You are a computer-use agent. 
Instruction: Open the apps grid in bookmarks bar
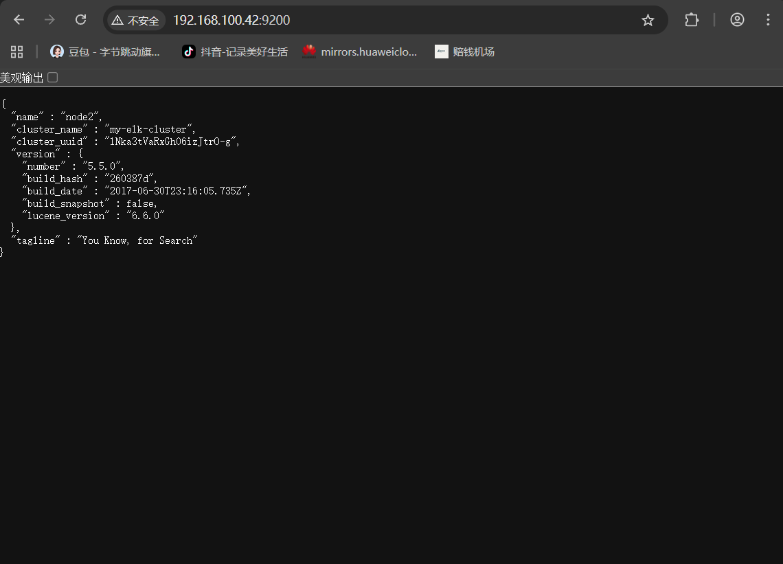17,52
